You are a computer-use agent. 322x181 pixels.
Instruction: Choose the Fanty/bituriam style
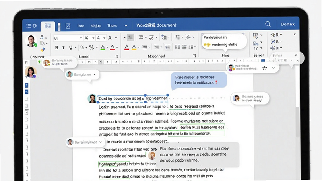[x=215, y=37]
